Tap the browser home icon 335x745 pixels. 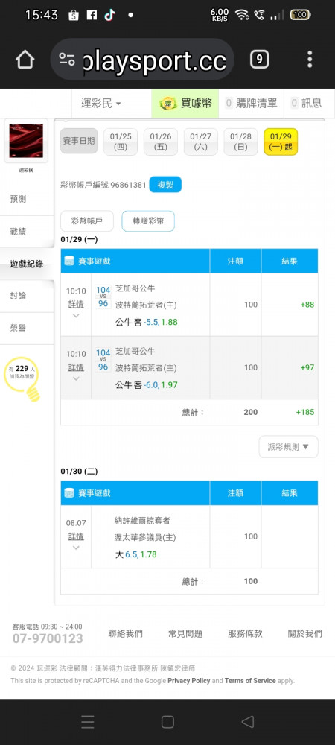[x=25, y=60]
